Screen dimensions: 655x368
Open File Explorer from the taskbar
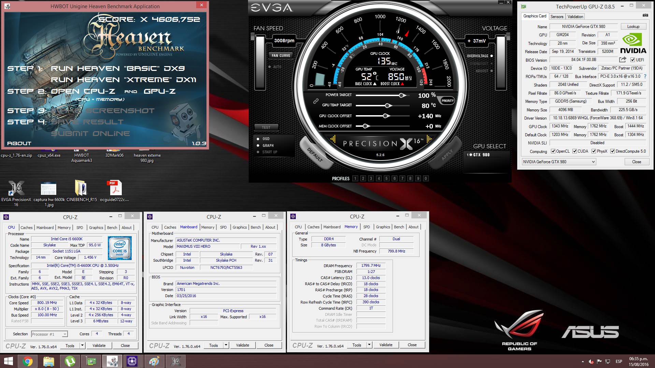tap(49, 361)
